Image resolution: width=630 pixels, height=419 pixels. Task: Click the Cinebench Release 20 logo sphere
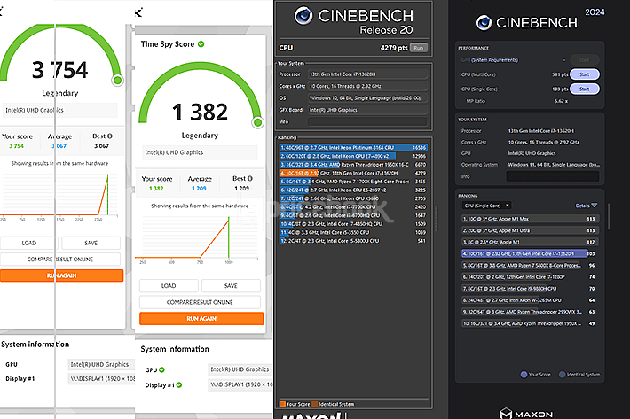pos(303,16)
